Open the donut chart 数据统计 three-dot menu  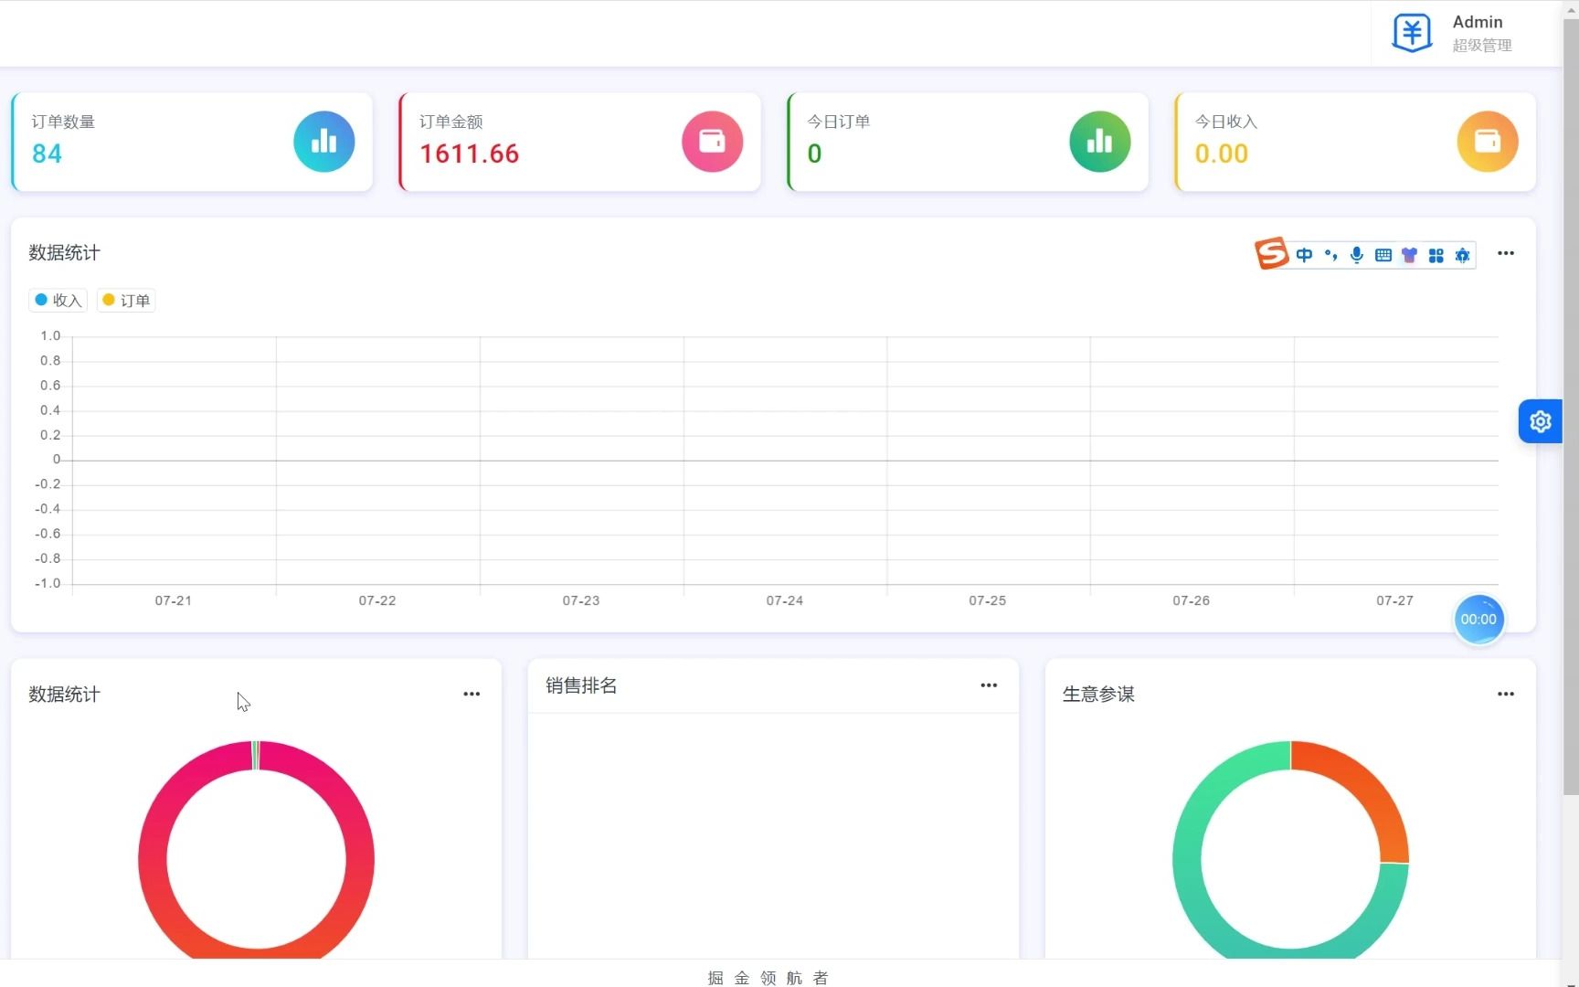(472, 694)
